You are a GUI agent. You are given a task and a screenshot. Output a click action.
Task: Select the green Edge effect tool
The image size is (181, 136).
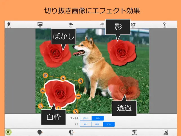coord(8,132)
